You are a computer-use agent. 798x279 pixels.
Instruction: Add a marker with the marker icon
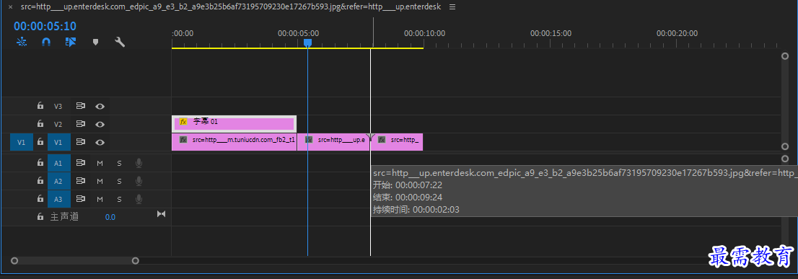click(x=95, y=43)
